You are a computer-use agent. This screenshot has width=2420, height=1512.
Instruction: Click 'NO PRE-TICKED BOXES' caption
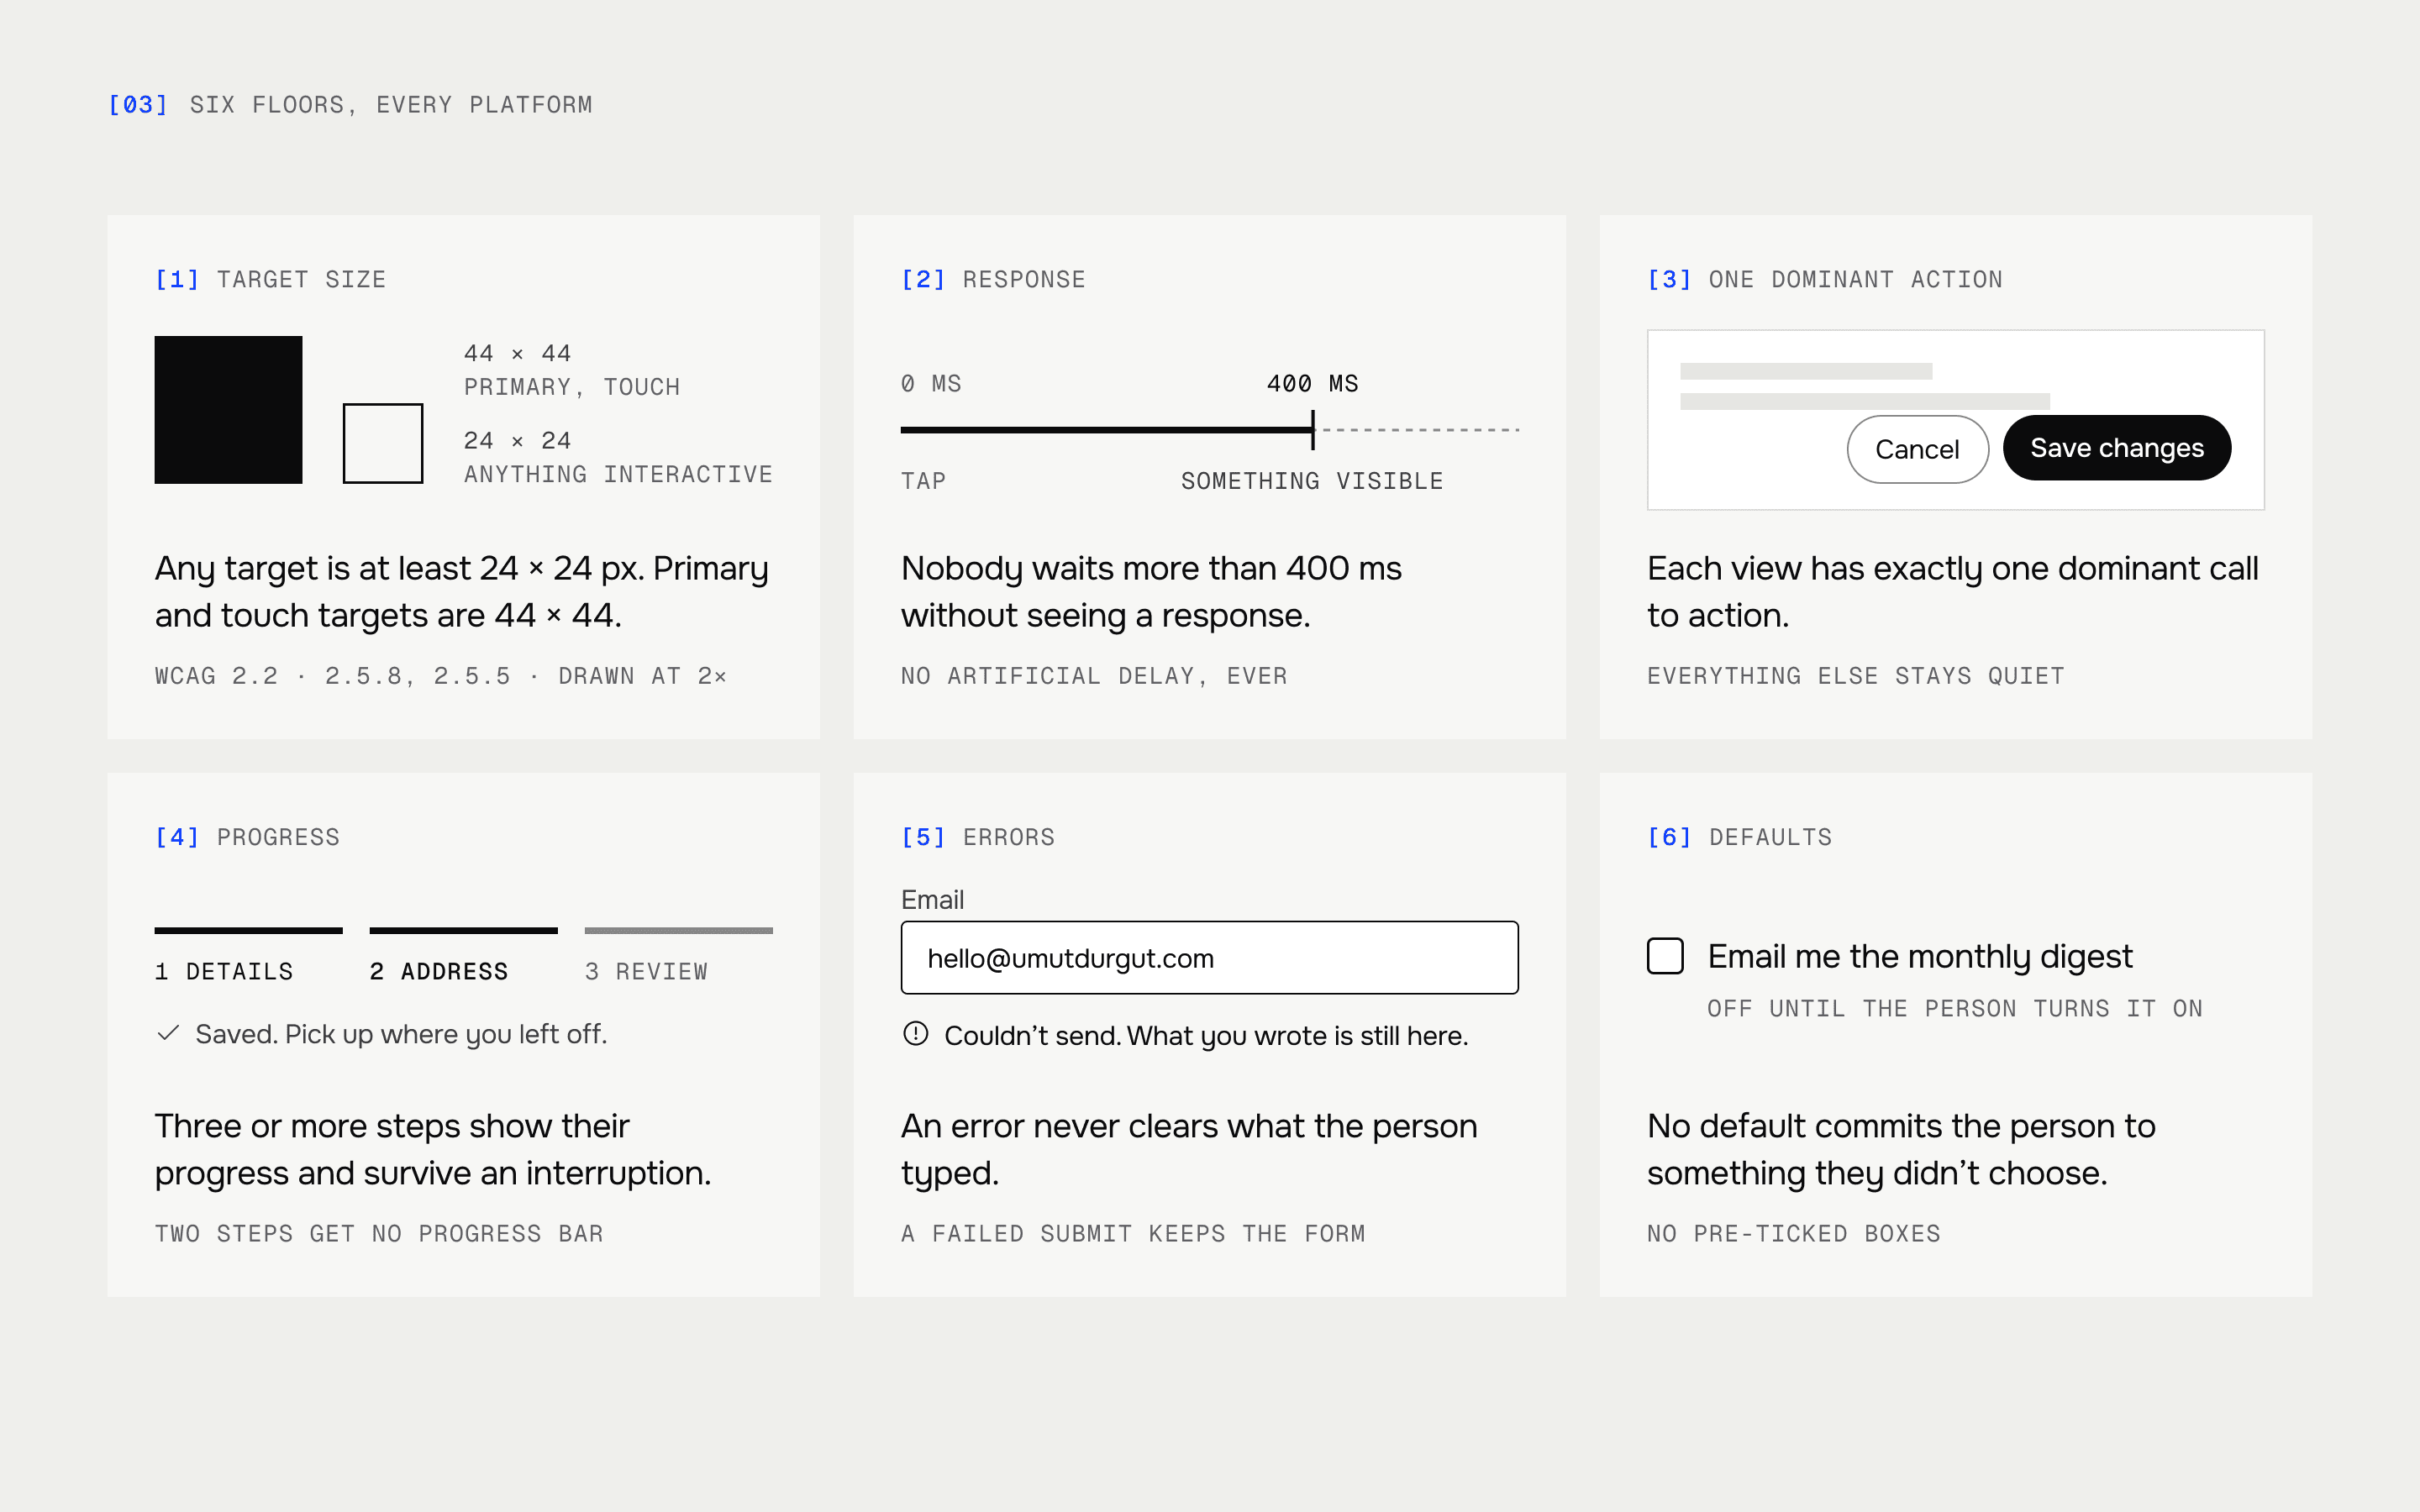tap(1794, 1234)
